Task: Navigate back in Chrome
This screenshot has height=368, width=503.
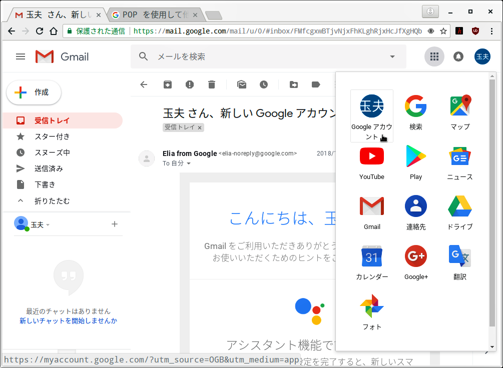Action: point(12,31)
